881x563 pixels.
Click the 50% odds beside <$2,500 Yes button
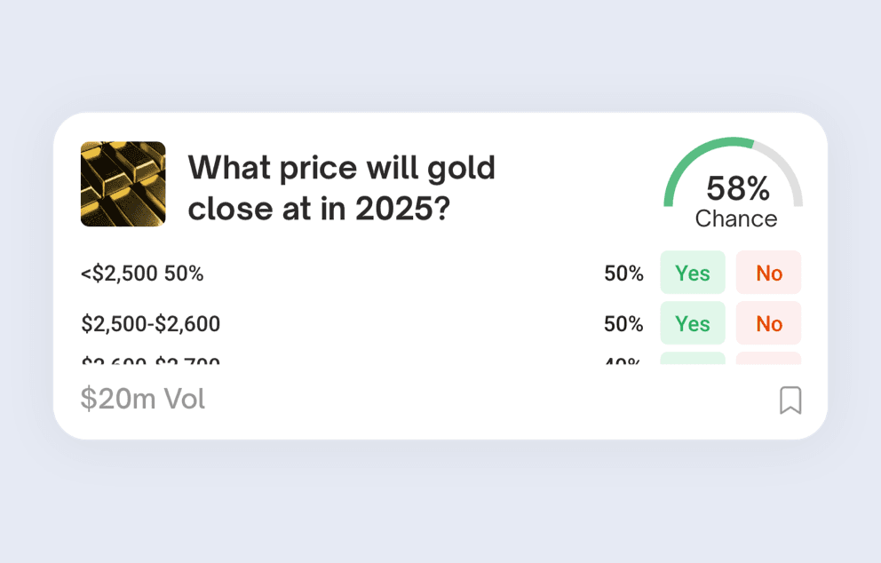pyautogui.click(x=623, y=274)
